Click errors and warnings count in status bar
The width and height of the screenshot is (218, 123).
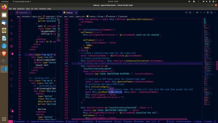tap(118, 122)
